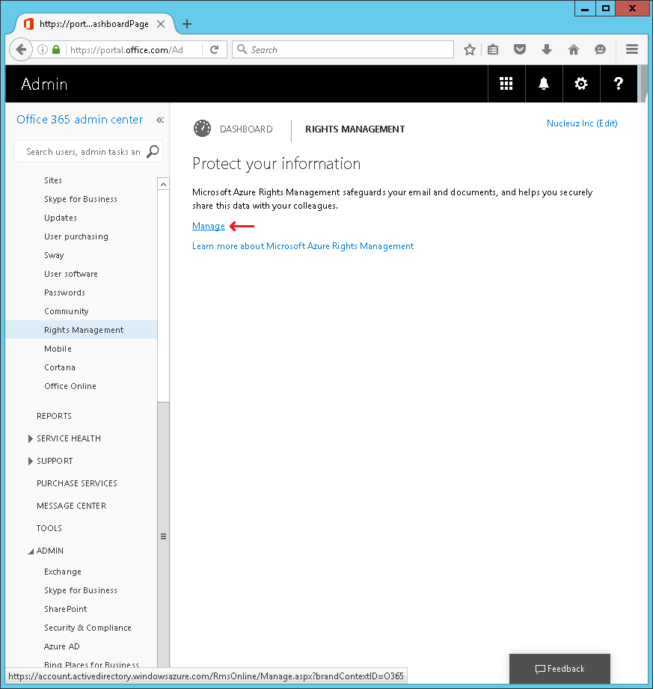Open Office Online settings
Screen dimensions: 653x689
70,386
